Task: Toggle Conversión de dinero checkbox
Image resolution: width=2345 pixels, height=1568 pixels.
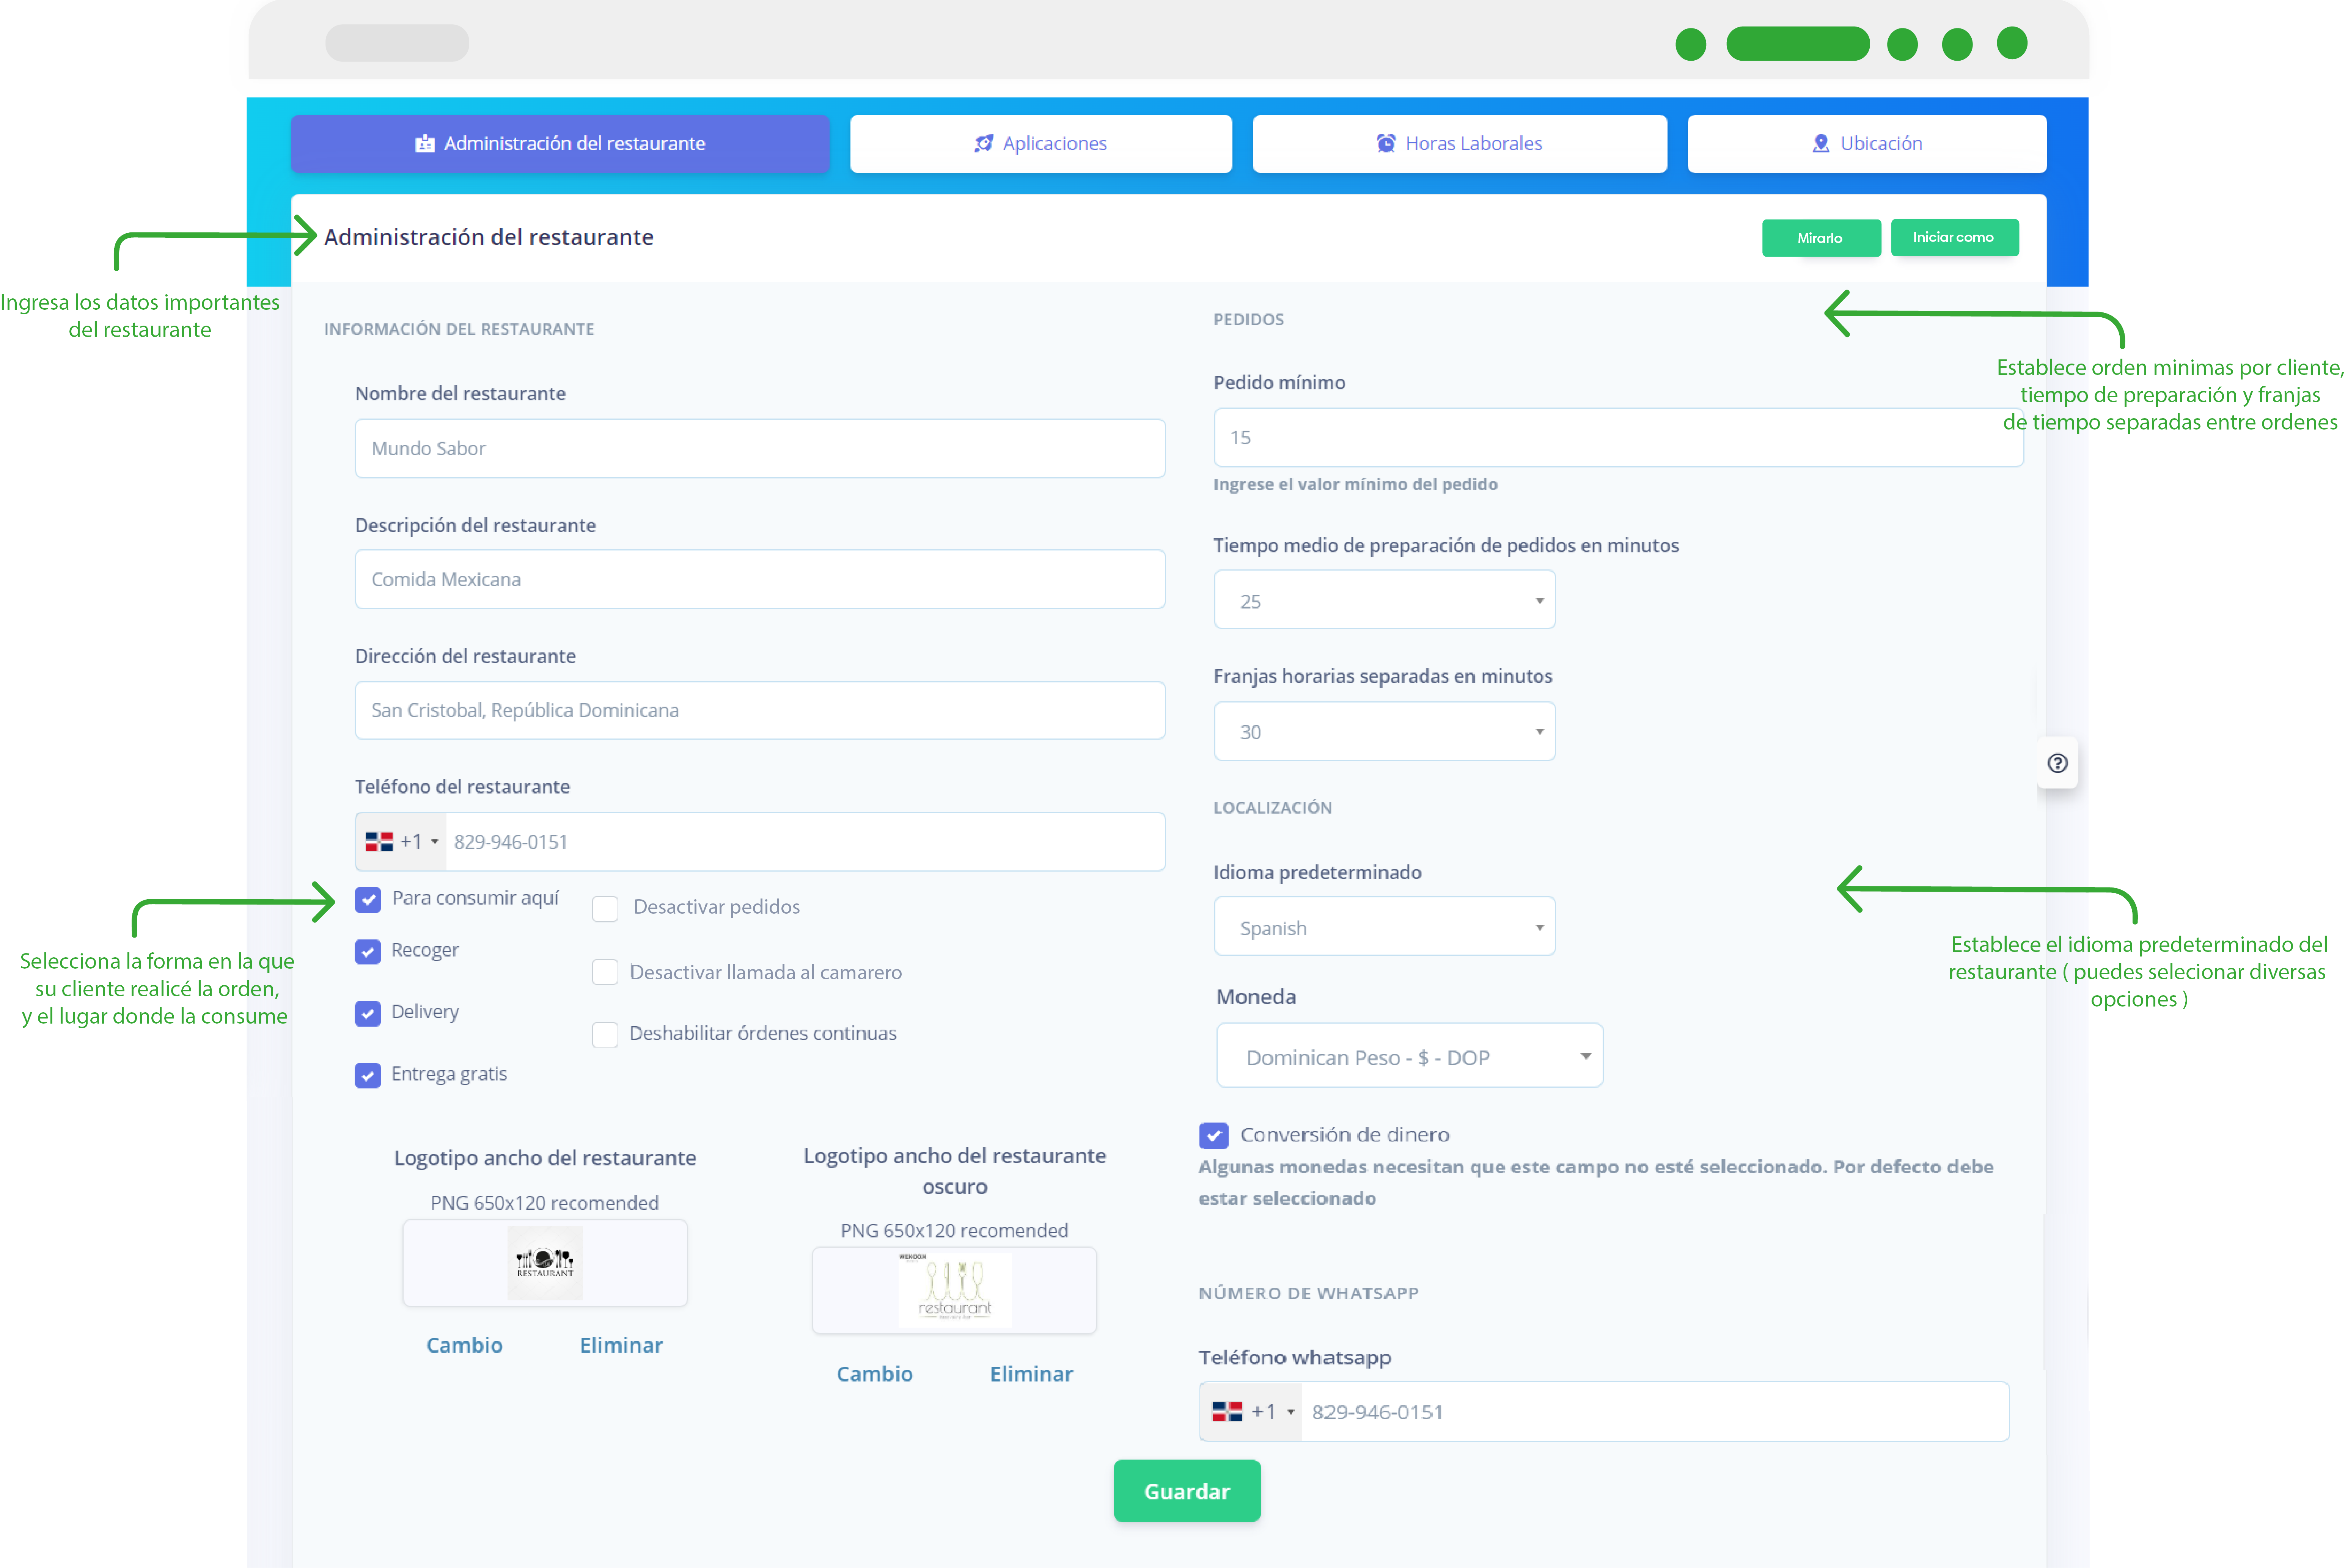Action: click(x=1213, y=1135)
